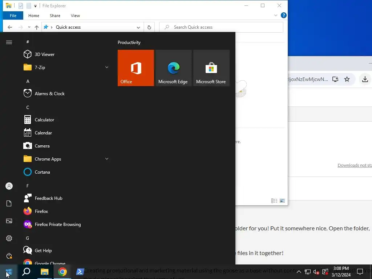Open PowerShell from the taskbar
Screen dimensions: 372x279
coord(80,272)
